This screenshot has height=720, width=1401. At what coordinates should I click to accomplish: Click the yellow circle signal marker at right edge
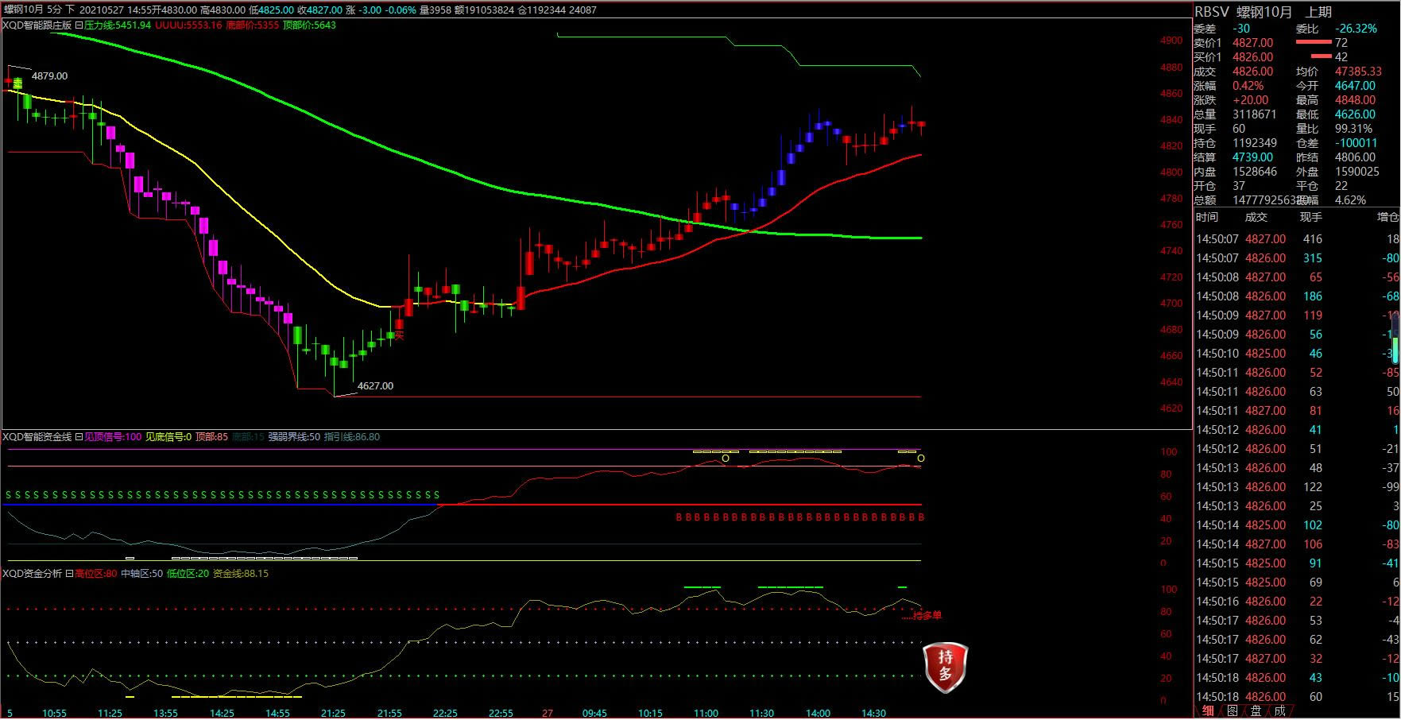921,459
